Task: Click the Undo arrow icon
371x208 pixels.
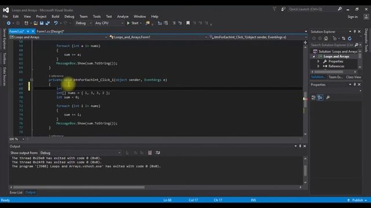Action: coord(56,23)
